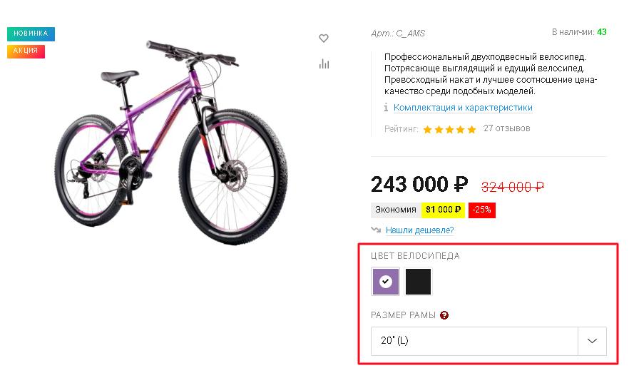The height and width of the screenshot is (373, 629).
Task: Select the purple bicycle color swatch
Action: tap(386, 282)
